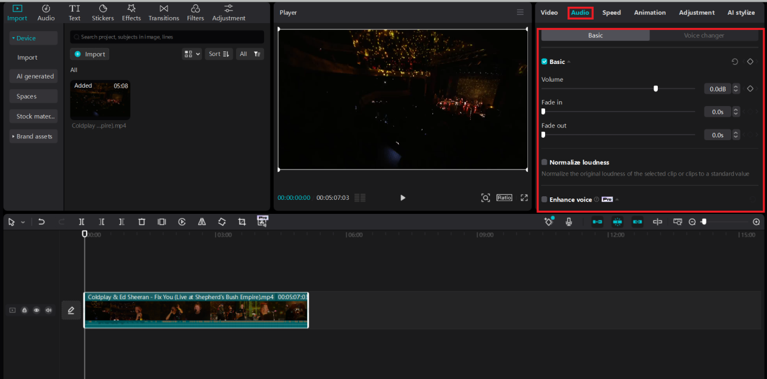The image size is (767, 379).
Task: Click the Fade in slider handle
Action: (543, 112)
